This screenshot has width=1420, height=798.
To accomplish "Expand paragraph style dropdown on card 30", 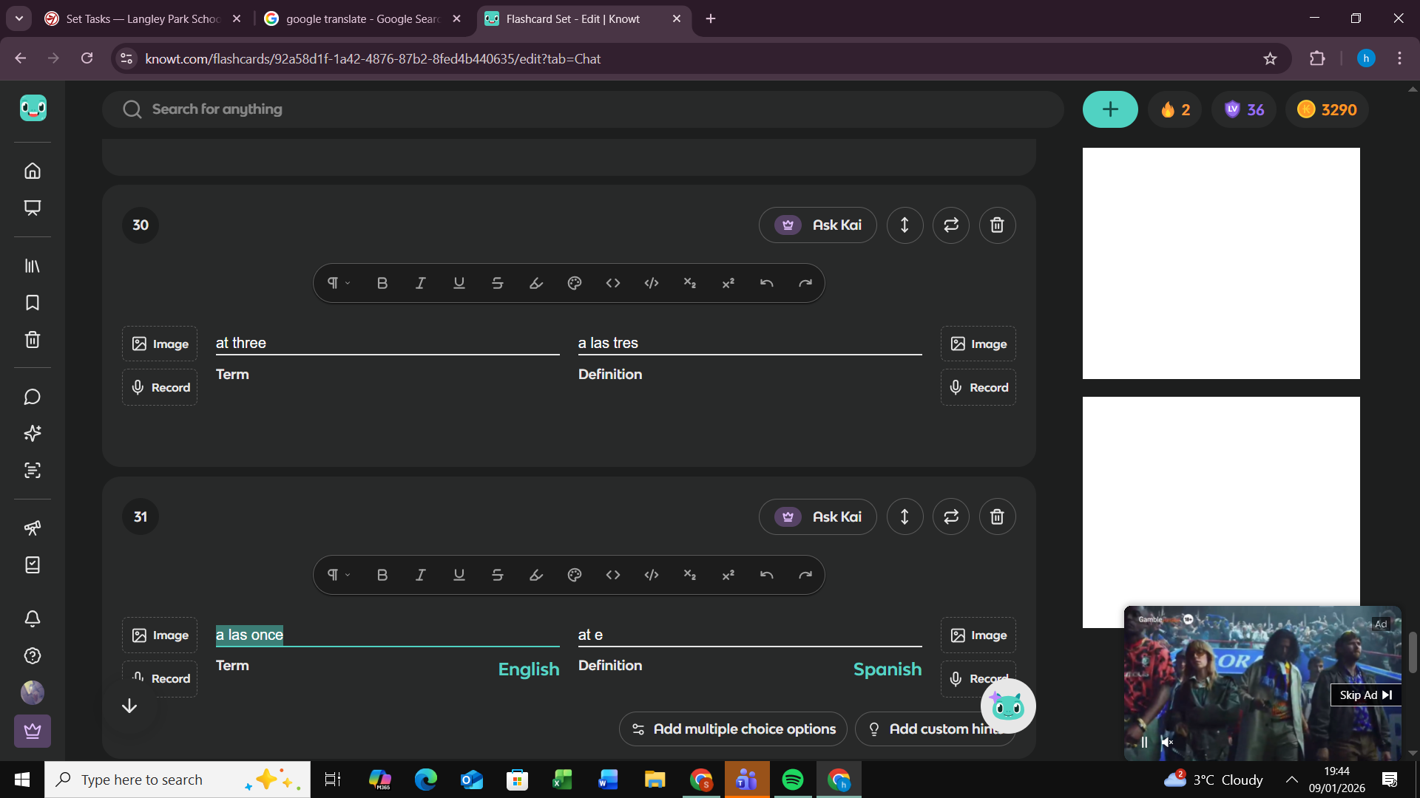I will point(339,283).
